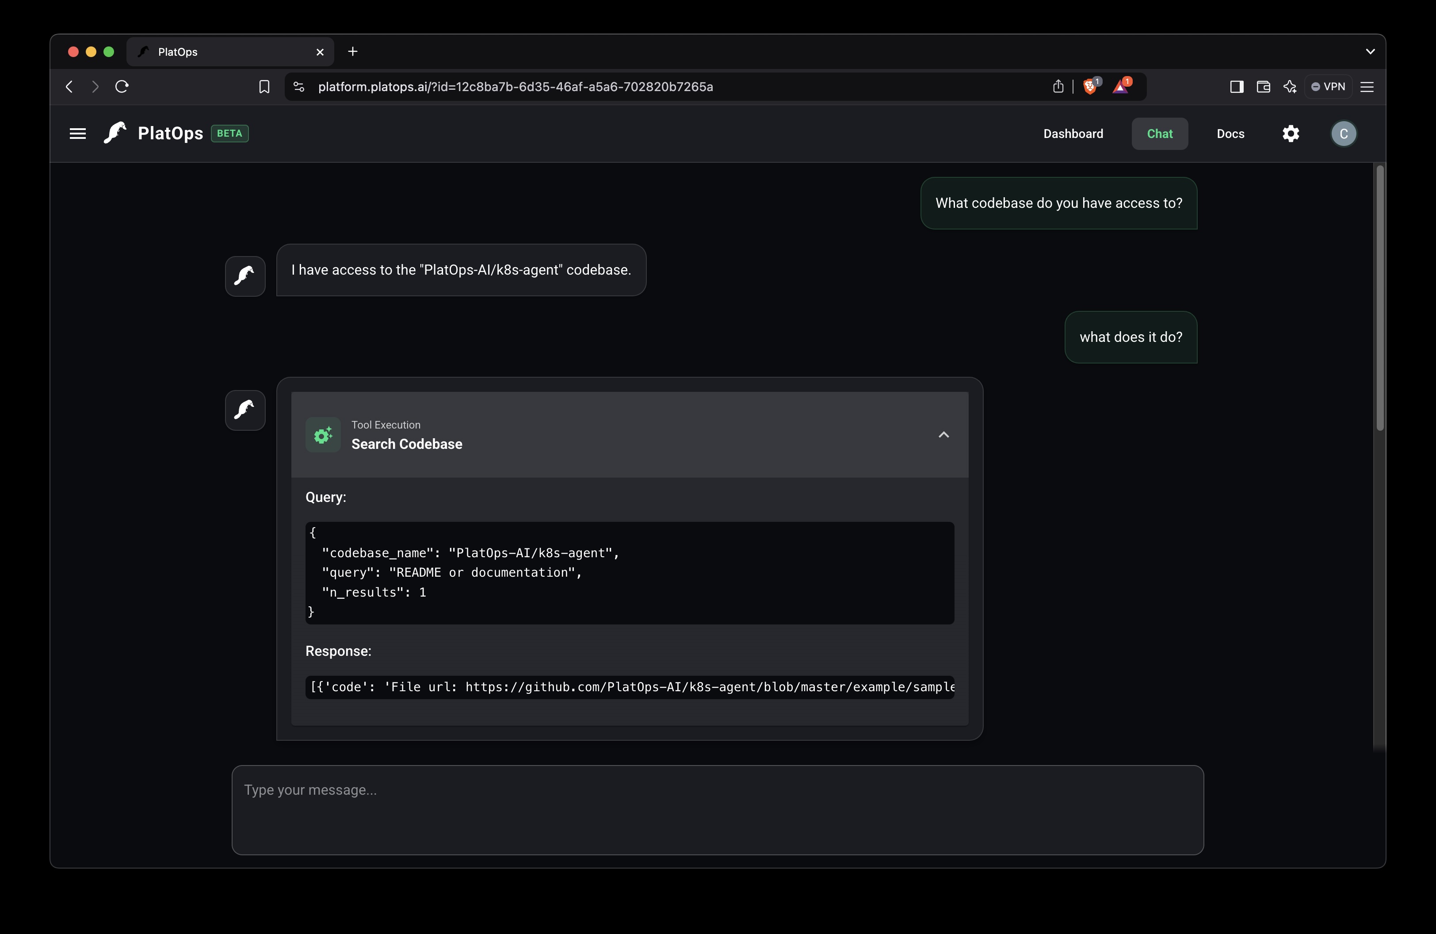Click the chat vertical scrollbar
This screenshot has height=934, width=1436.
[1379, 299]
